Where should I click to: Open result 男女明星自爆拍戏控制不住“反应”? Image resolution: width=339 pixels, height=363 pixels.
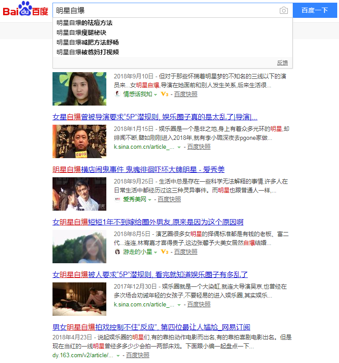pyautogui.click(x=151, y=327)
